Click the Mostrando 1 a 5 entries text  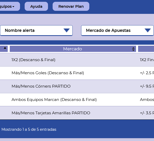coord(29,129)
